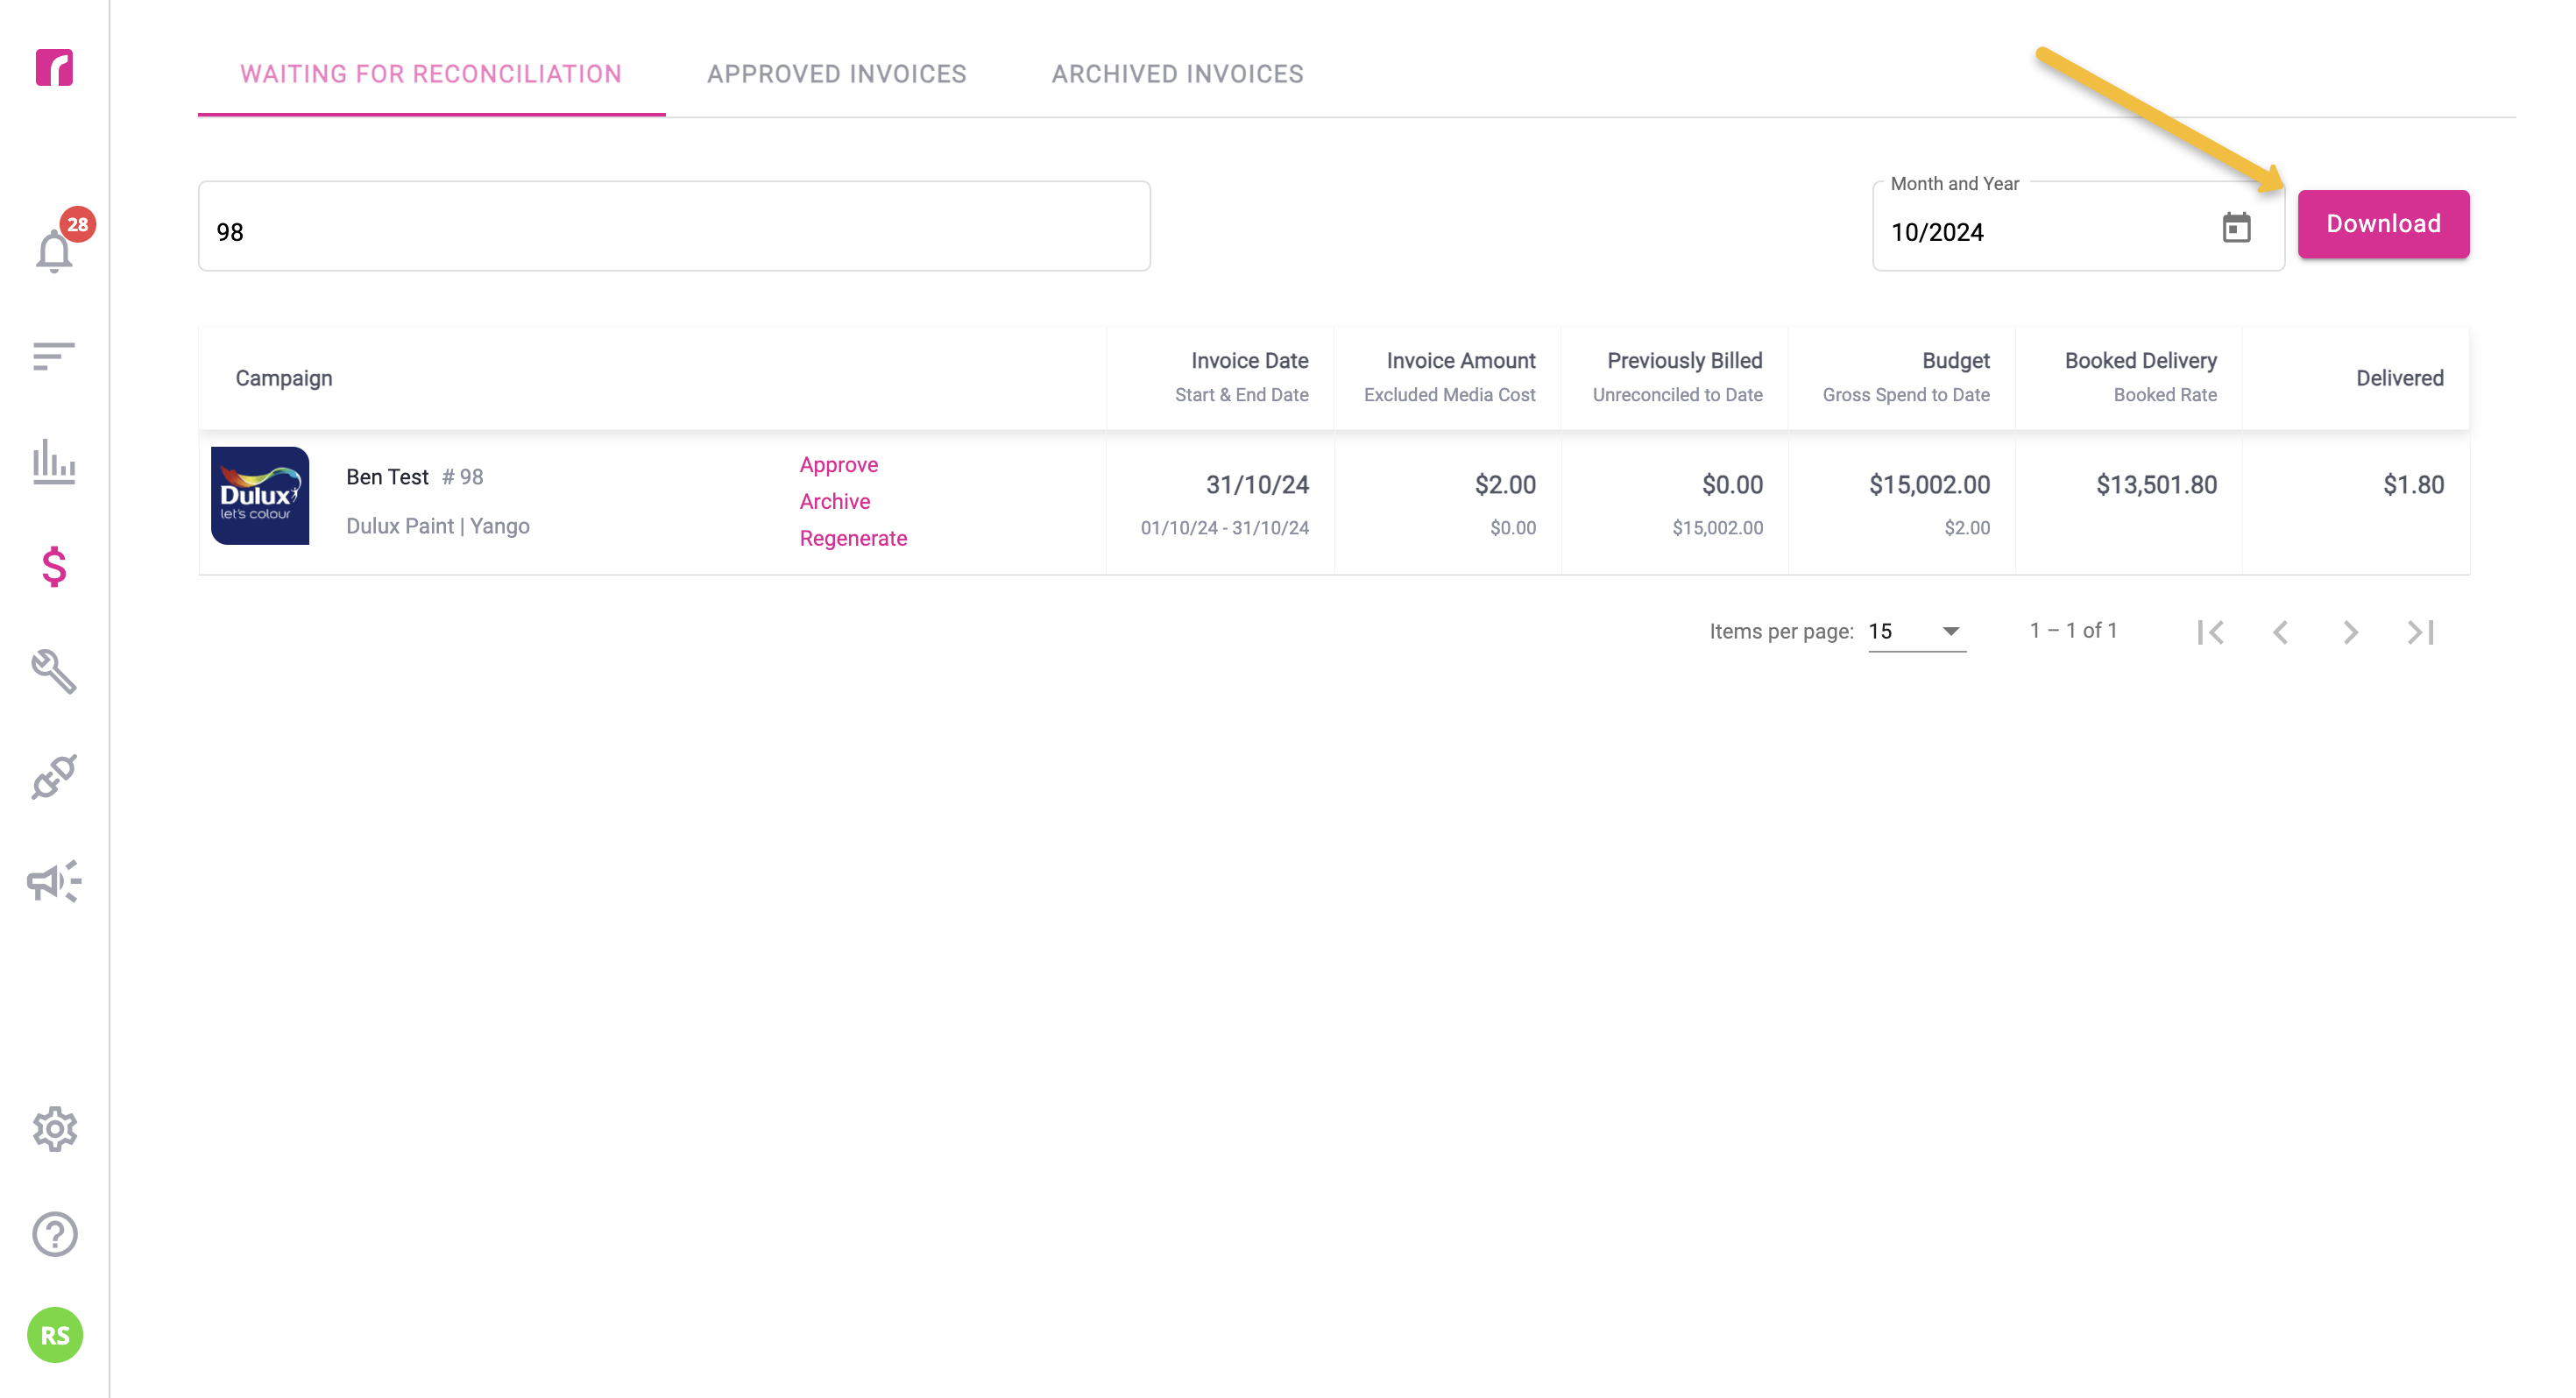Viewport: 2576px width, 1398px height.
Task: Expand the Items per page dropdown
Action: (x=1917, y=631)
